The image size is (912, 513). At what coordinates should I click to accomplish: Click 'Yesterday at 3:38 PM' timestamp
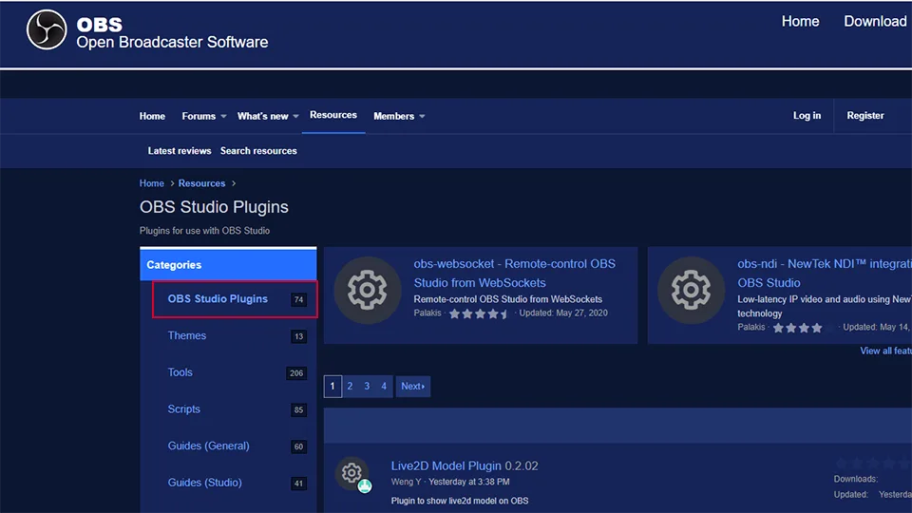pos(468,482)
